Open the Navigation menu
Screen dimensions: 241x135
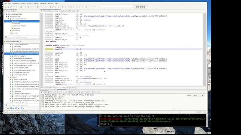tap(16, 3)
